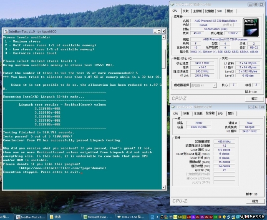Show hidden tray icons with the chevron
The width and height of the screenshot is (267, 220).
(x=157, y=217)
